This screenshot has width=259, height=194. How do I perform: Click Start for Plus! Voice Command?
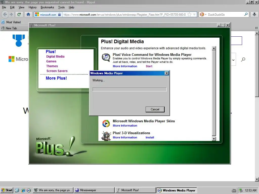coord(149,66)
